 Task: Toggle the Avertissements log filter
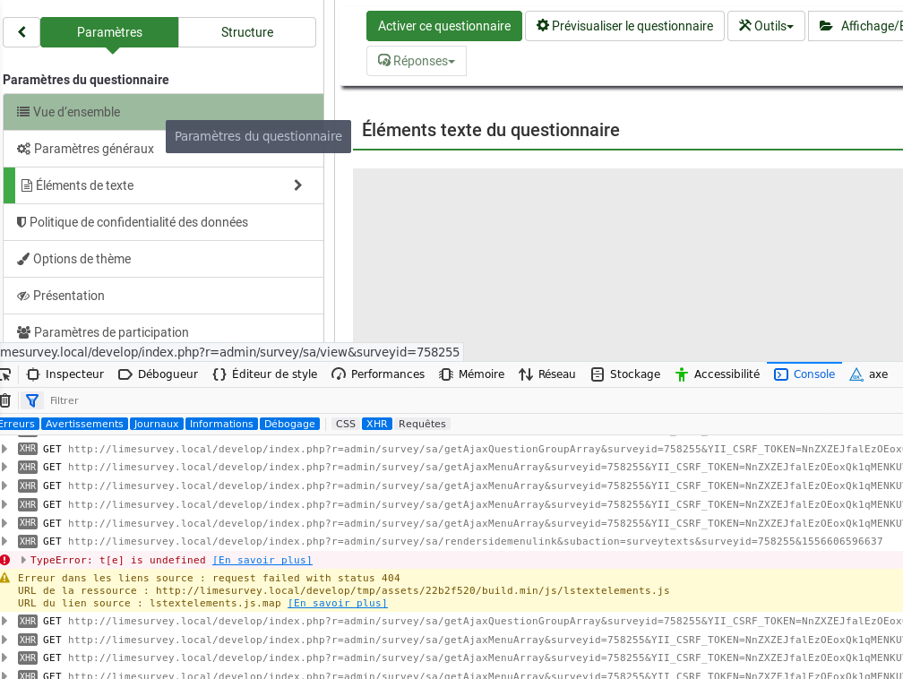click(84, 424)
